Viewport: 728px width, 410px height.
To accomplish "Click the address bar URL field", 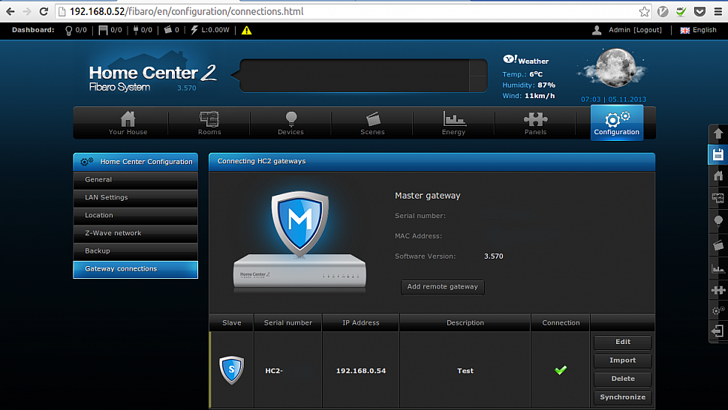I will coord(353,11).
